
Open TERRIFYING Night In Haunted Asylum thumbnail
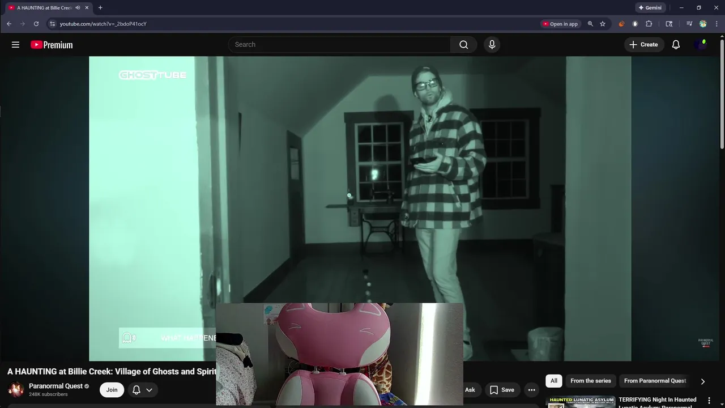point(580,402)
